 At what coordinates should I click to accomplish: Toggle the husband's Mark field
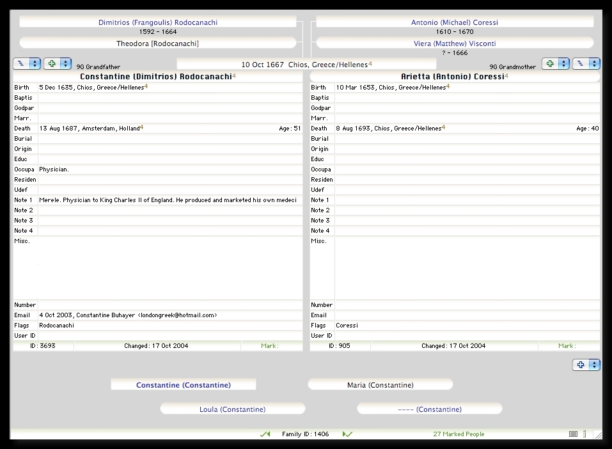271,346
